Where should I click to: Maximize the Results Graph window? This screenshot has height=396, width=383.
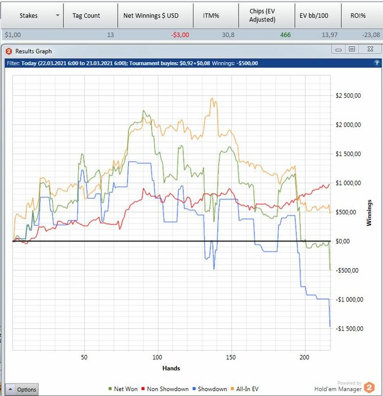352,49
